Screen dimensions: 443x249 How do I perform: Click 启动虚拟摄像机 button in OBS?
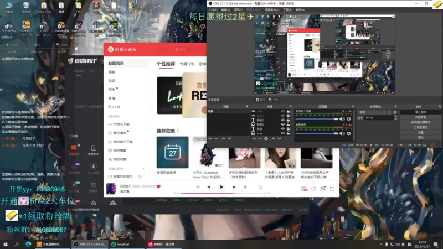pyautogui.click(x=421, y=122)
